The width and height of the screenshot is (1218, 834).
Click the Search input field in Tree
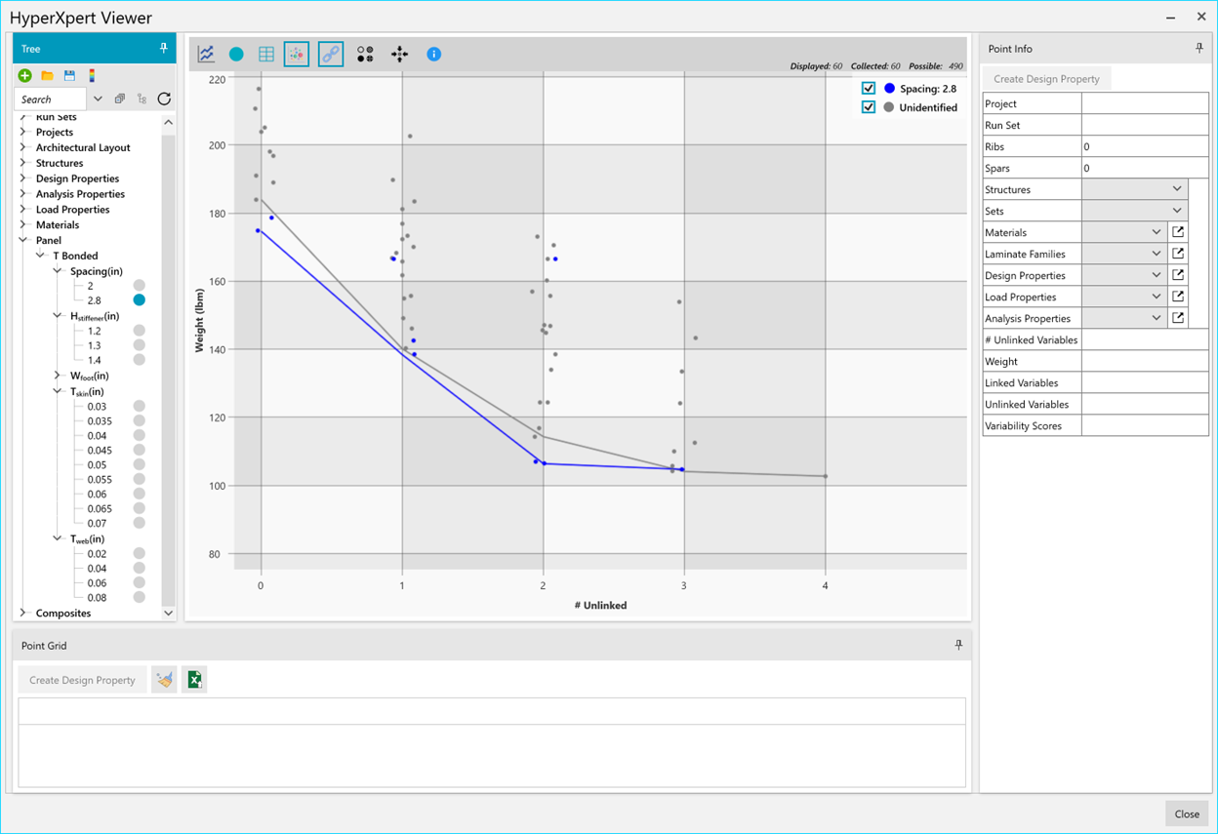click(52, 99)
